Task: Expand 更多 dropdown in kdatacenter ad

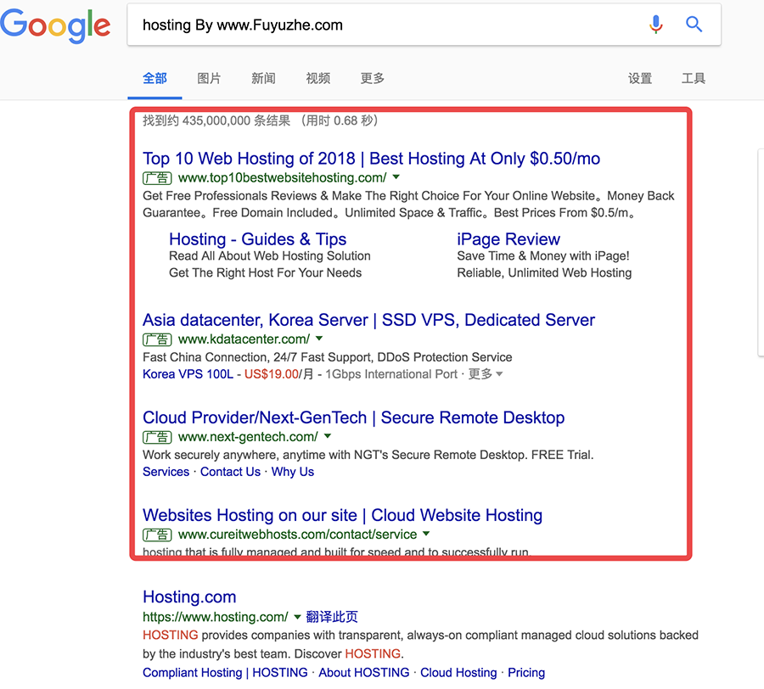Action: click(x=486, y=374)
